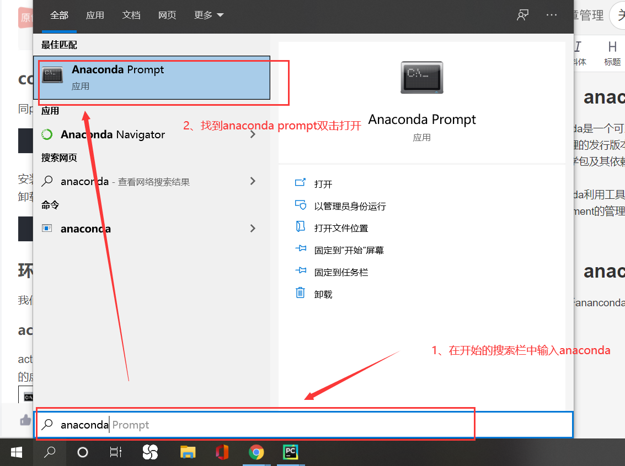Click the large Anaconda Prompt preview icon
Screen dimensions: 625x466
coord(421,78)
